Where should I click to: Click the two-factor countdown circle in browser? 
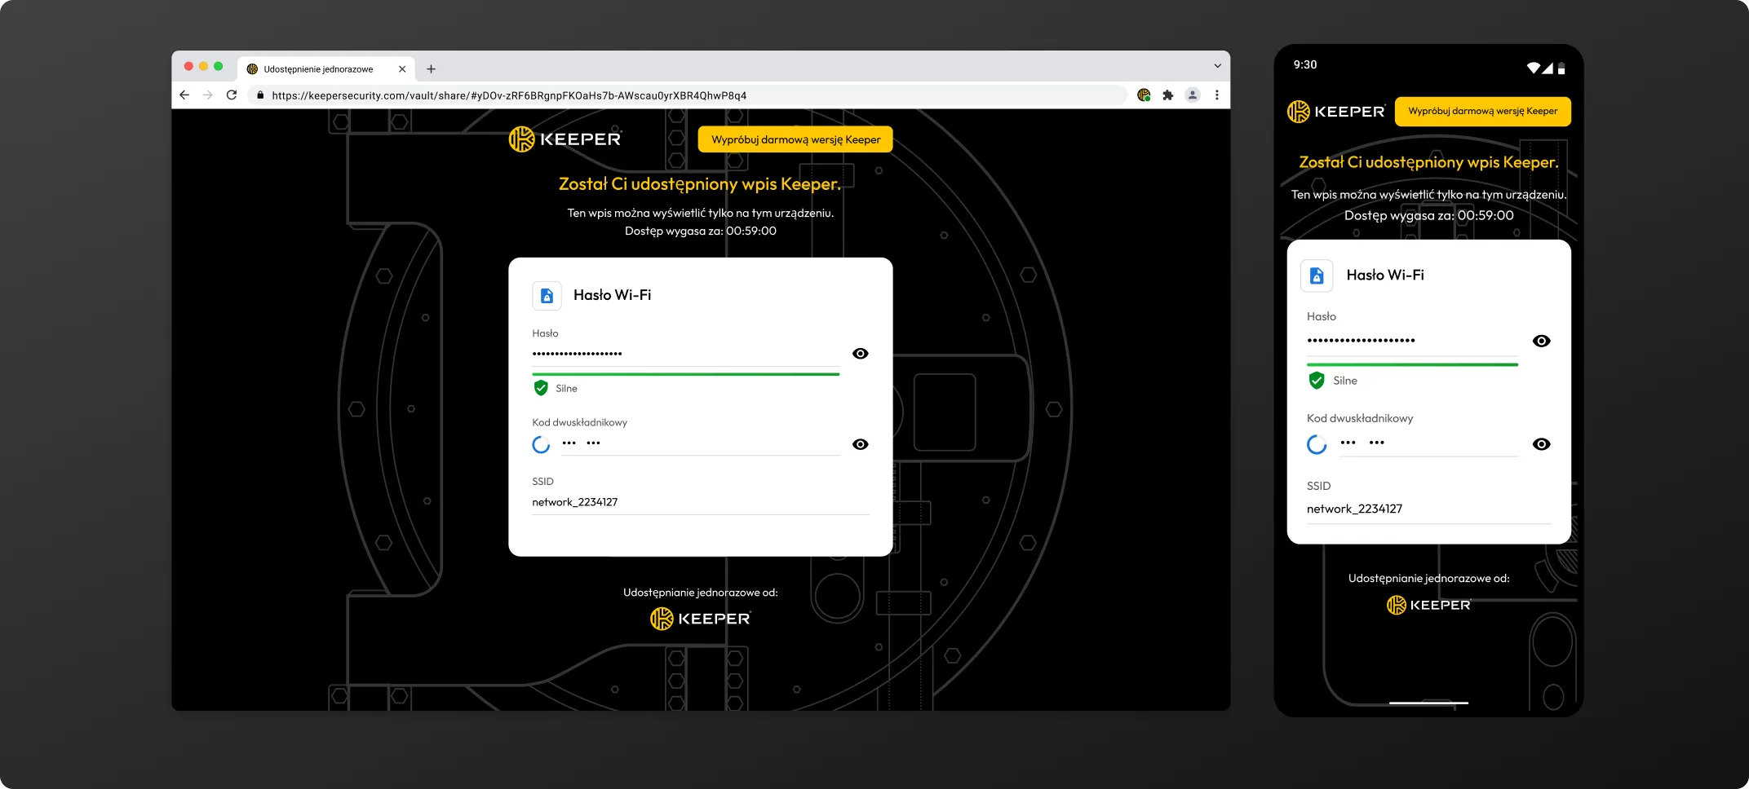coord(541,444)
